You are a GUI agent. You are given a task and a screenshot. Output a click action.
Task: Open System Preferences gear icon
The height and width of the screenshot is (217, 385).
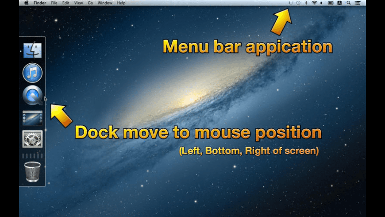click(32, 139)
